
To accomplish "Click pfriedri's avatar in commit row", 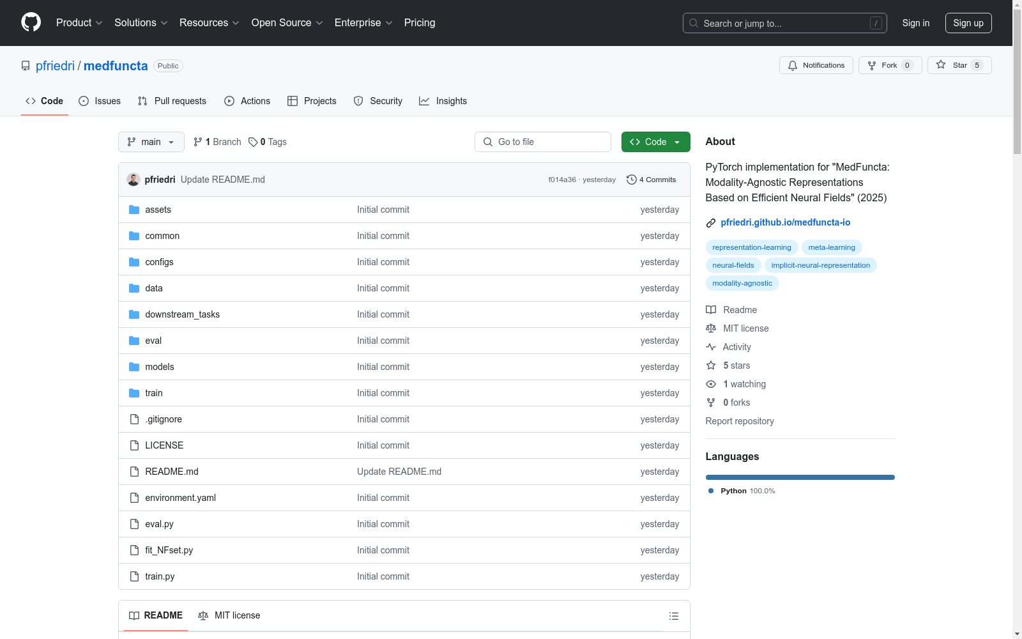I will [133, 180].
